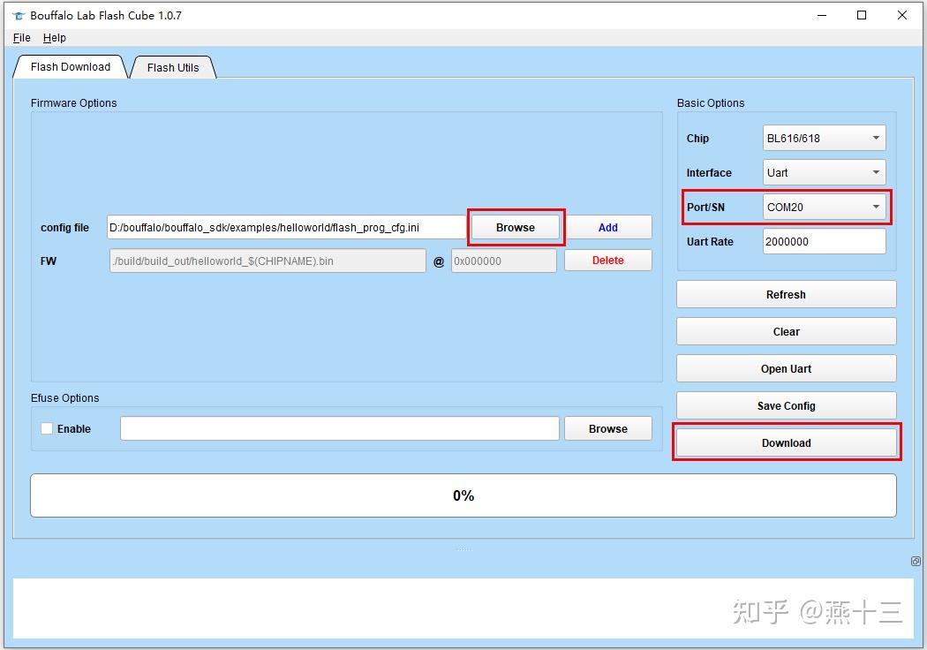Open the Help menu
Image resolution: width=927 pixels, height=650 pixels.
[x=55, y=38]
